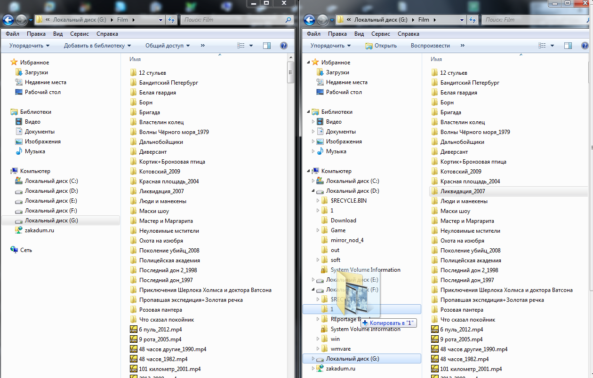Open Вид menu in right window

359,34
